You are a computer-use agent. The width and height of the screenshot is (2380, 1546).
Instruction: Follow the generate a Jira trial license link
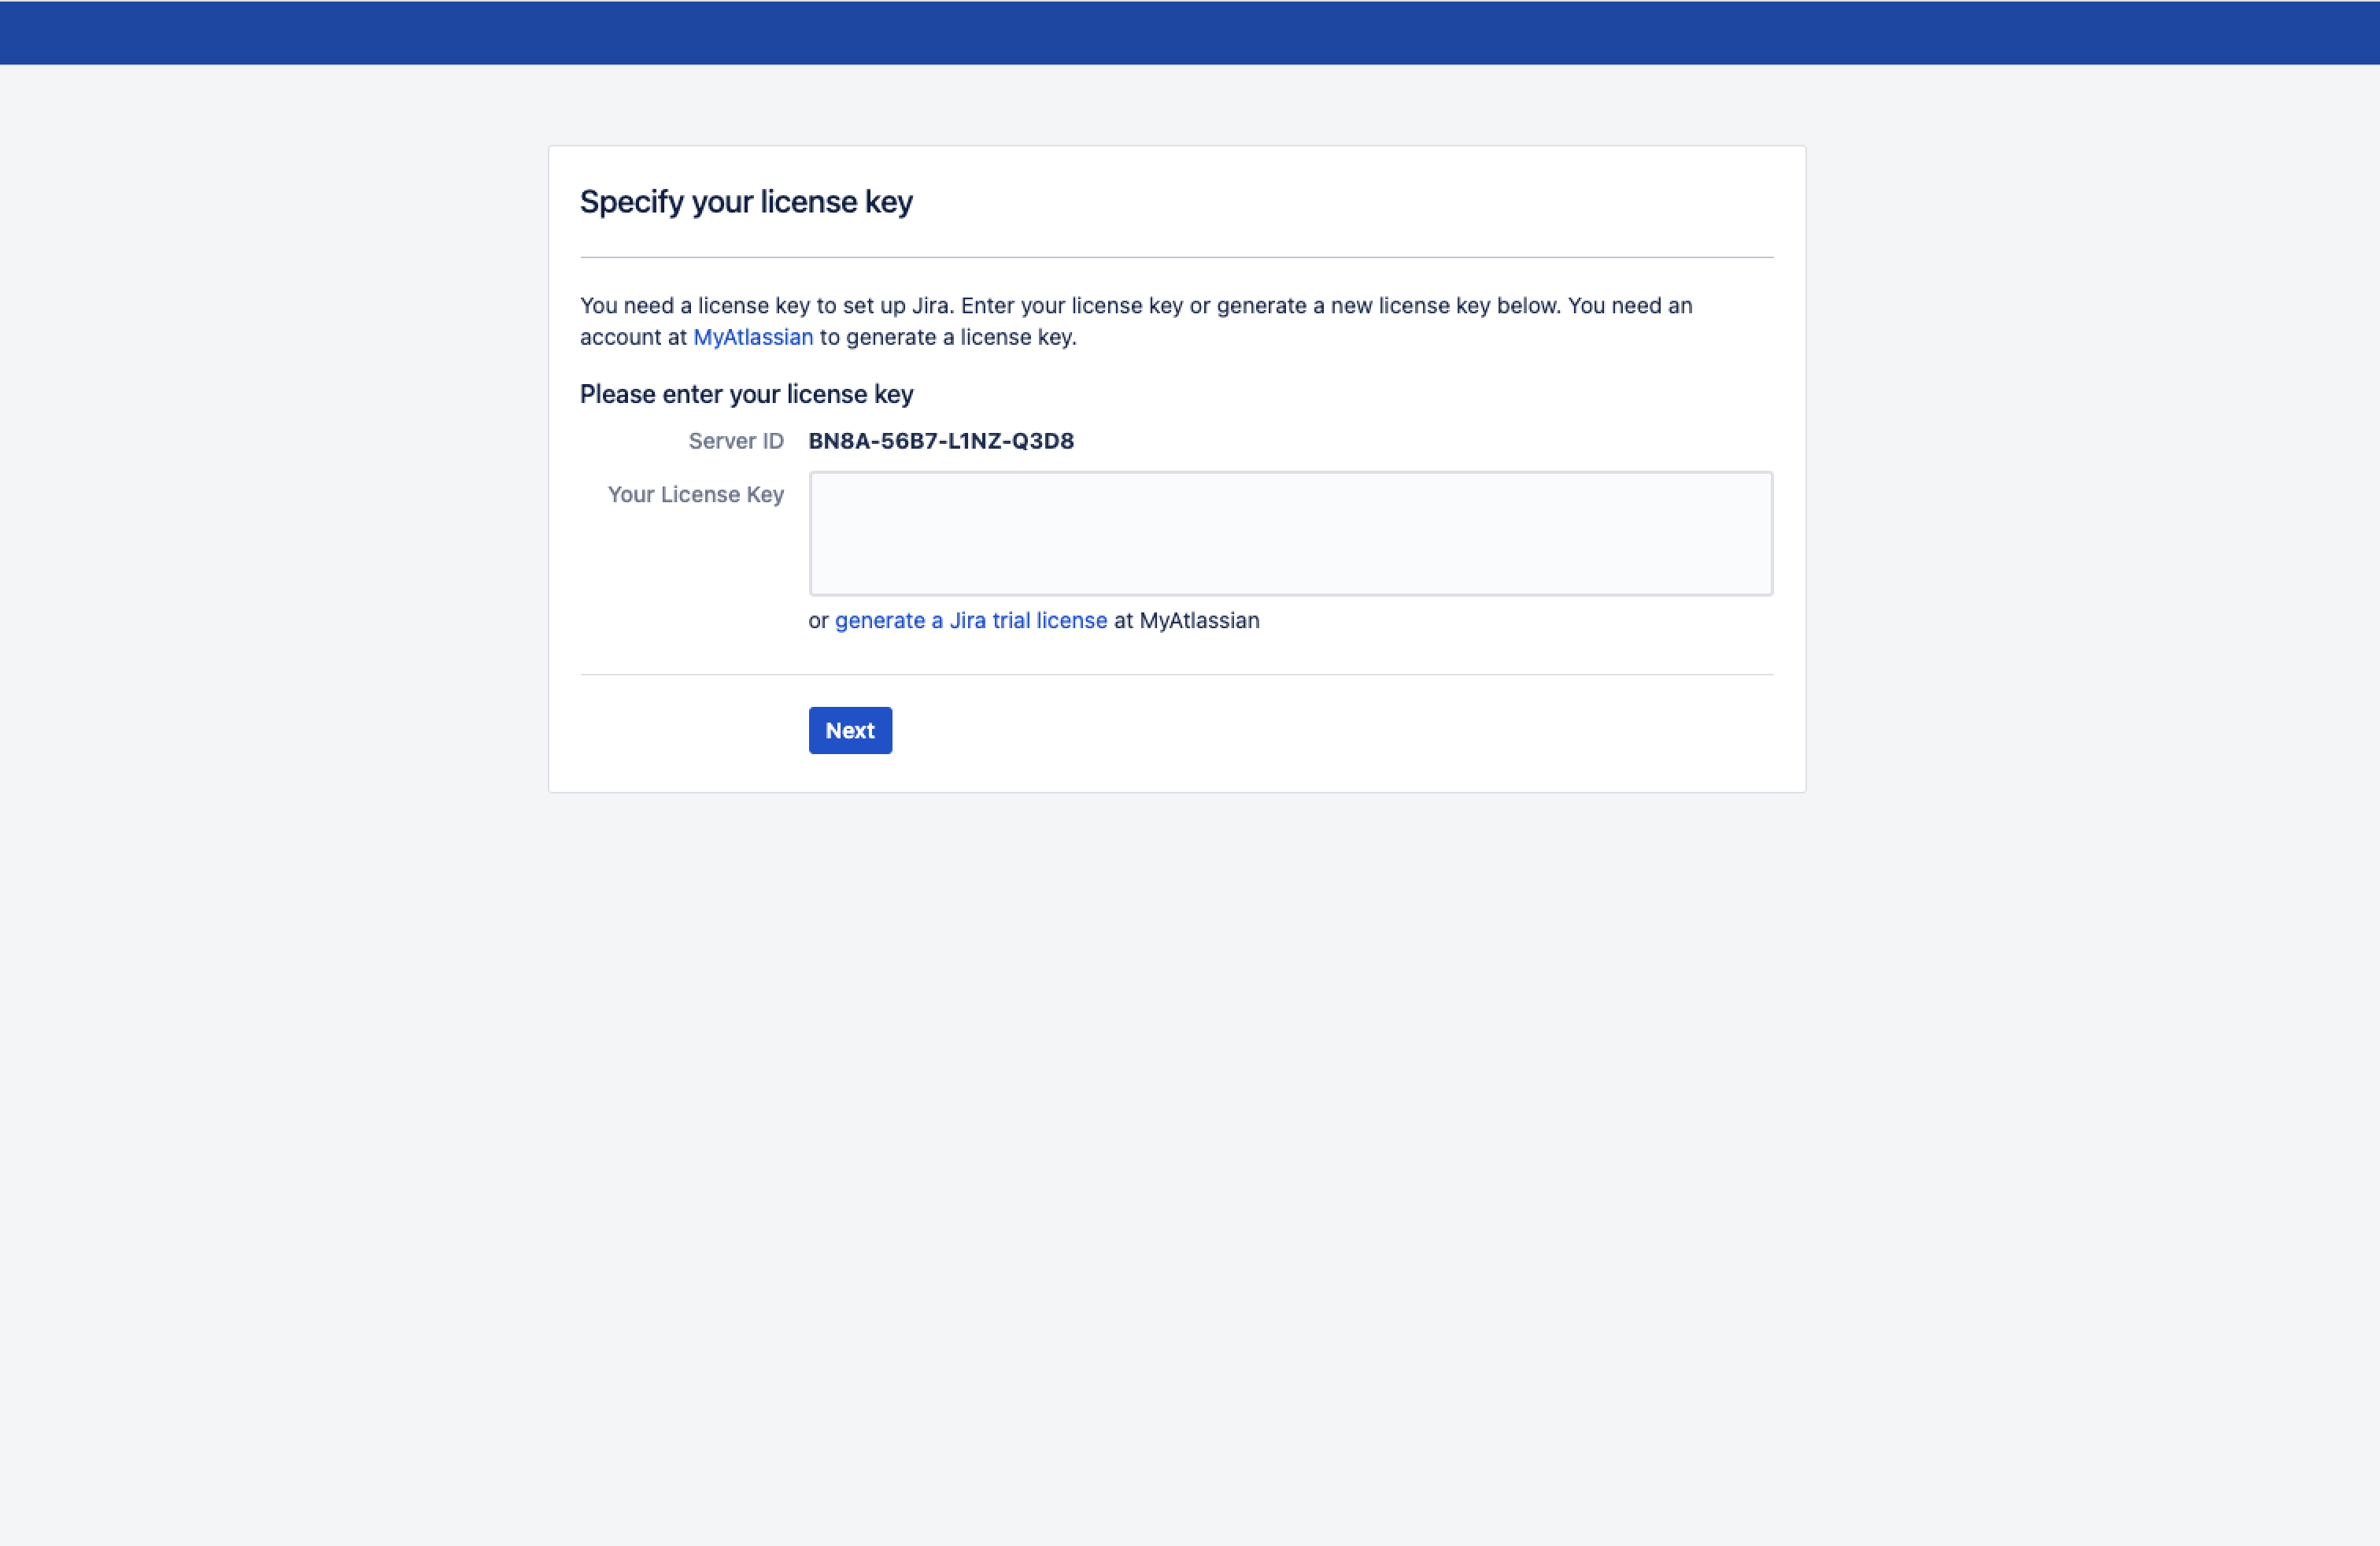pyautogui.click(x=970, y=620)
